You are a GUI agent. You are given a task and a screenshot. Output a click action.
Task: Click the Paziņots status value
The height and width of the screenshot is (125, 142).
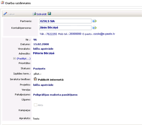tap(39, 69)
